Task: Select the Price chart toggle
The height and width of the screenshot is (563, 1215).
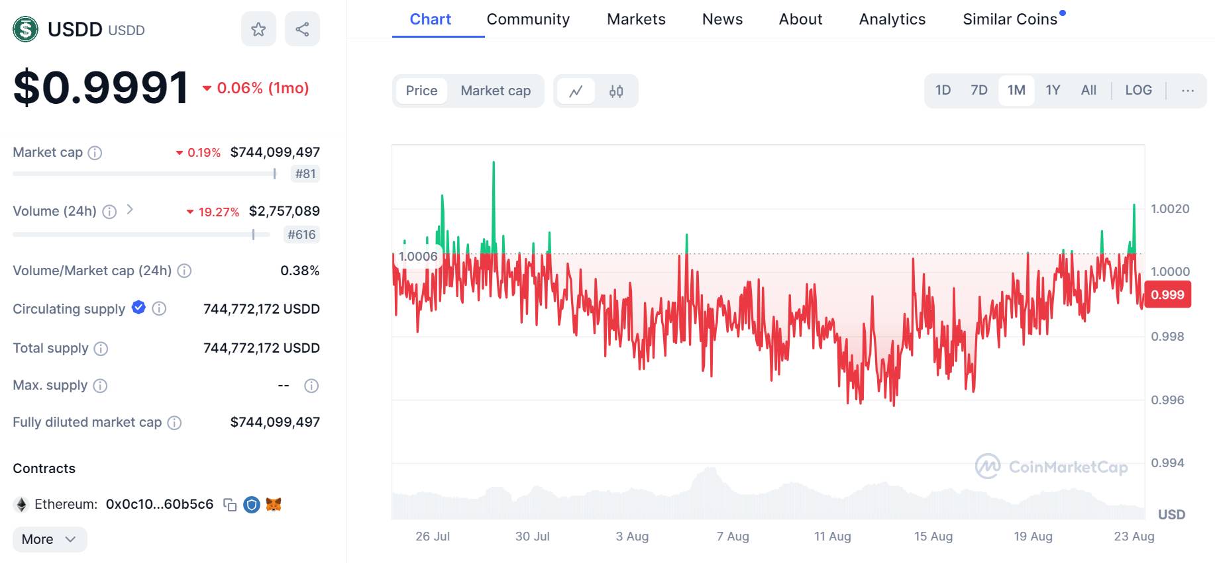Action: 421,91
